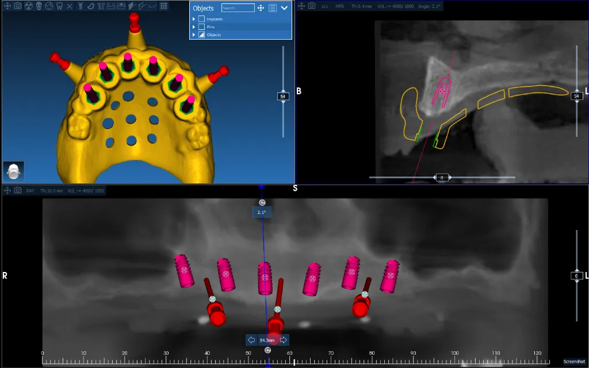The image size is (589, 368).
Task: Click the right arrow next to 54.3mm
Action: (283, 340)
